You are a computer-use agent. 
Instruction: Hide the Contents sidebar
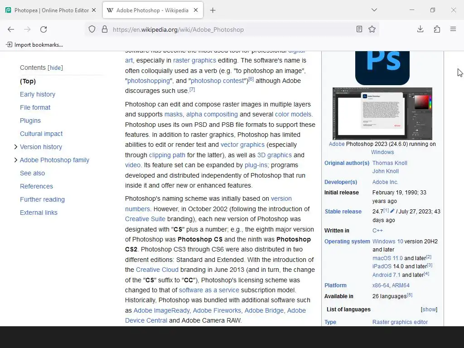pos(55,68)
